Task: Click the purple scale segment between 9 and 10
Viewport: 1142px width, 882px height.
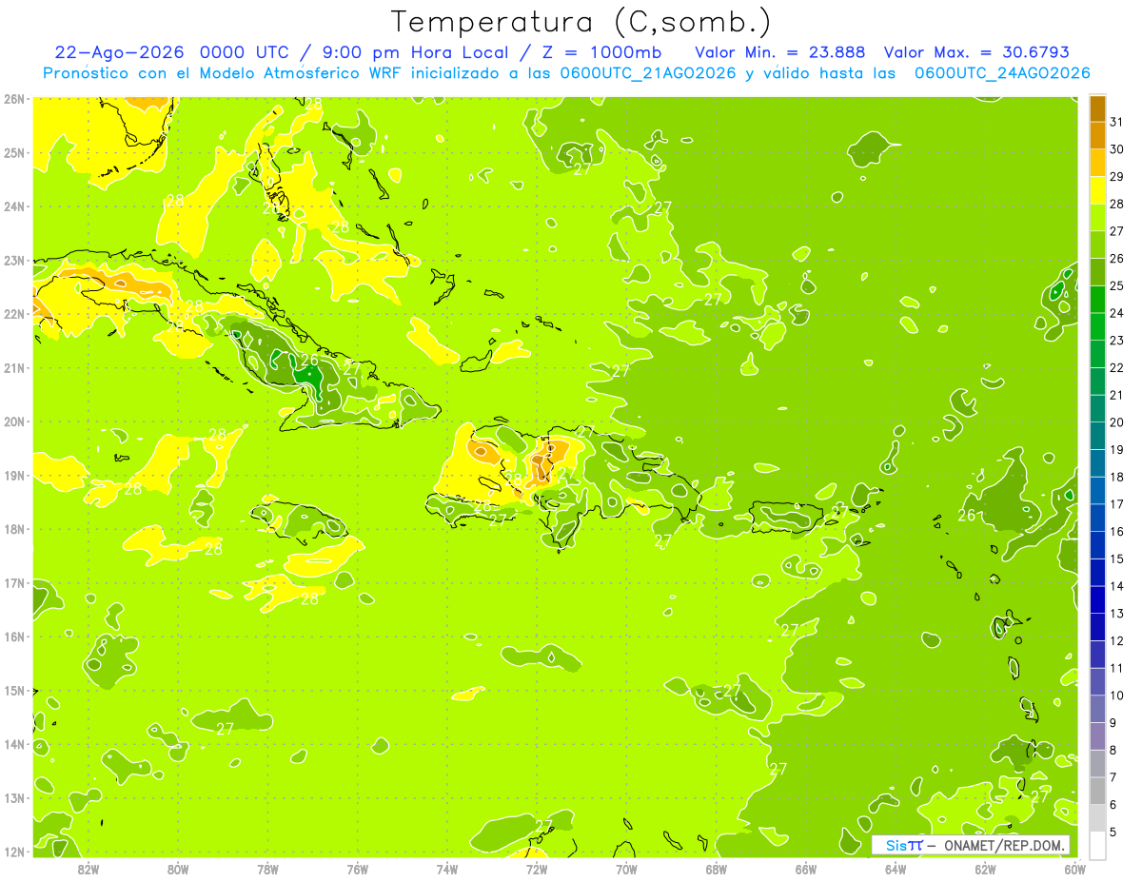Action: (x=1097, y=709)
